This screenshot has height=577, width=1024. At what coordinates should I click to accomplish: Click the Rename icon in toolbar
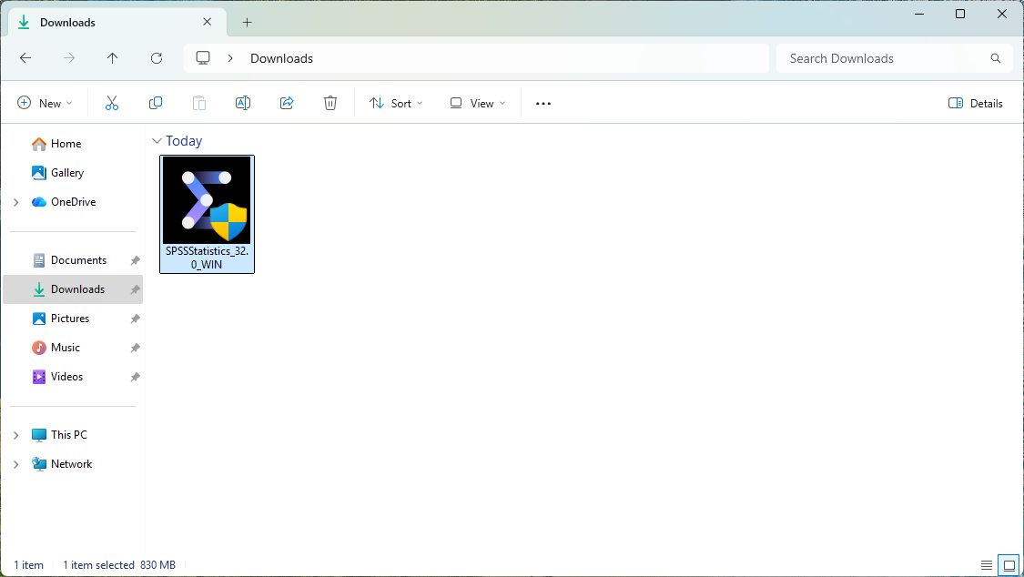click(x=243, y=103)
